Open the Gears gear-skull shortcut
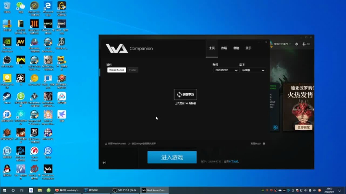The height and width of the screenshot is (194, 346). (34, 172)
